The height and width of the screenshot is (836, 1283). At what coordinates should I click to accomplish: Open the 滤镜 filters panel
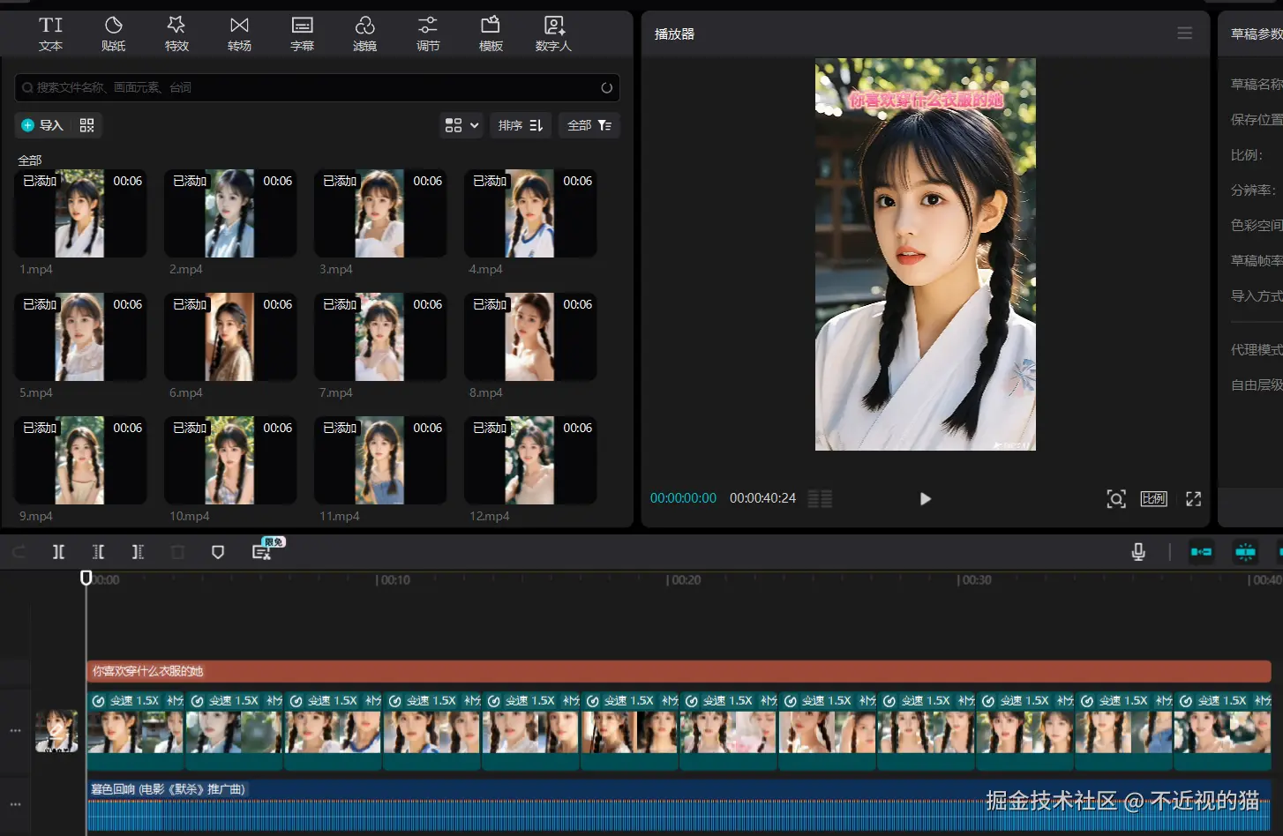pyautogui.click(x=364, y=34)
